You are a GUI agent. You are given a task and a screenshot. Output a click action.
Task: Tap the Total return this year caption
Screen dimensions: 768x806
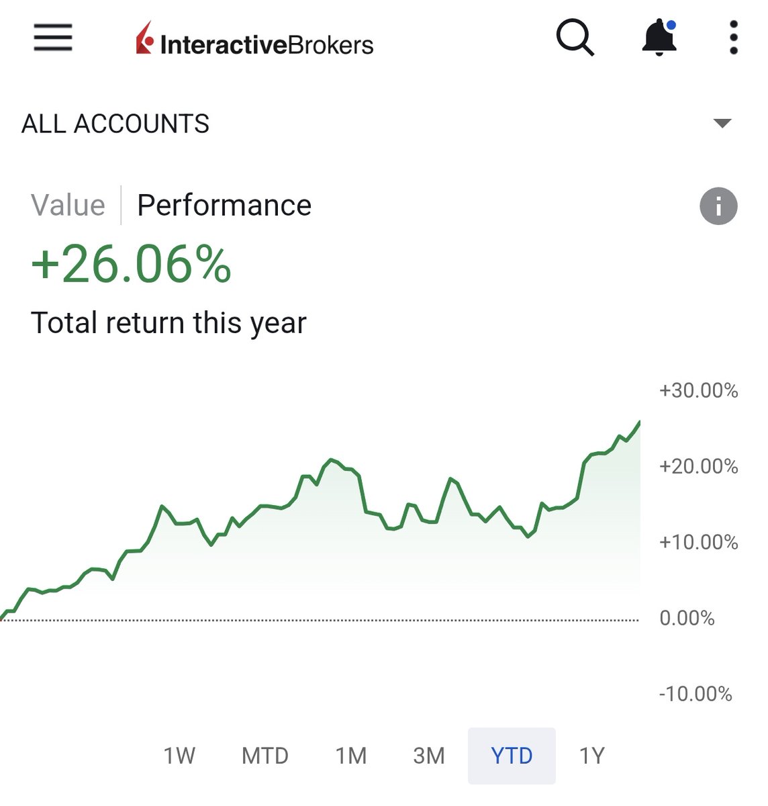[169, 323]
